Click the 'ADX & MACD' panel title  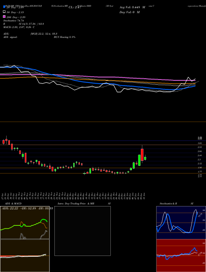coord(13,204)
